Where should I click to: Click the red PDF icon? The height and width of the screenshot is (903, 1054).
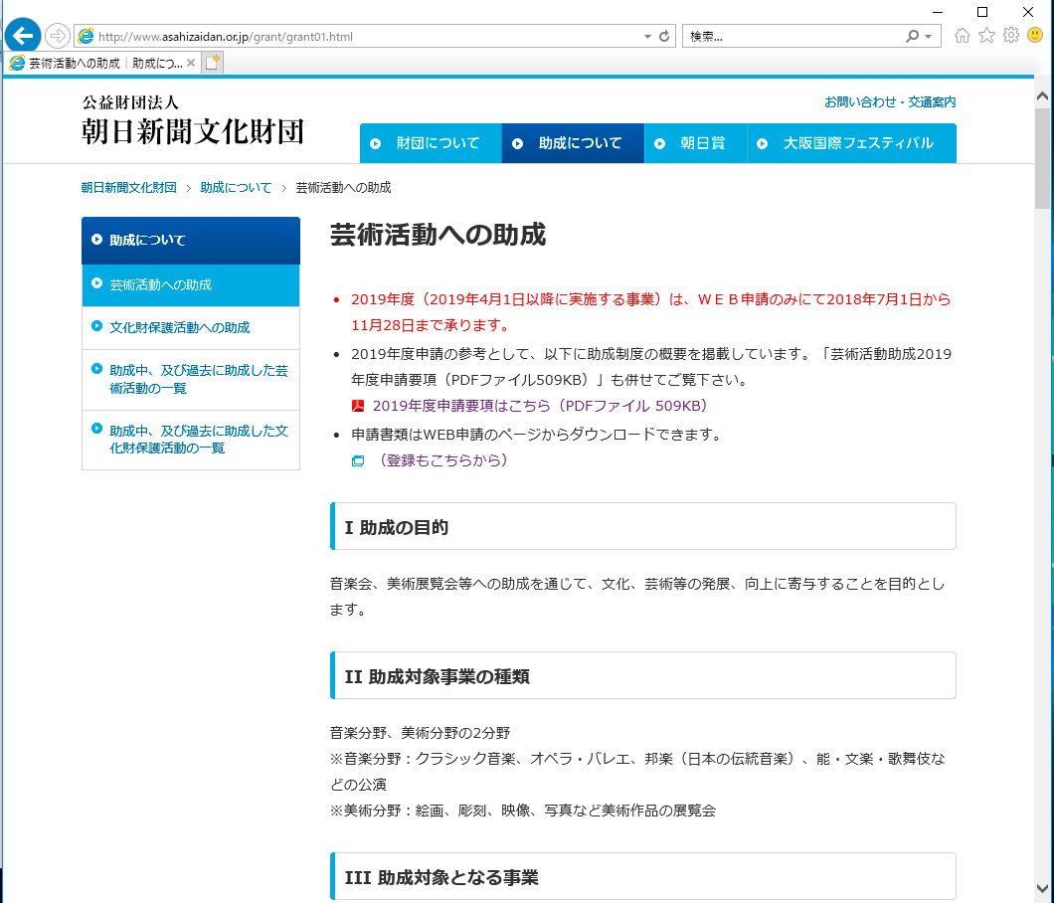tap(358, 406)
